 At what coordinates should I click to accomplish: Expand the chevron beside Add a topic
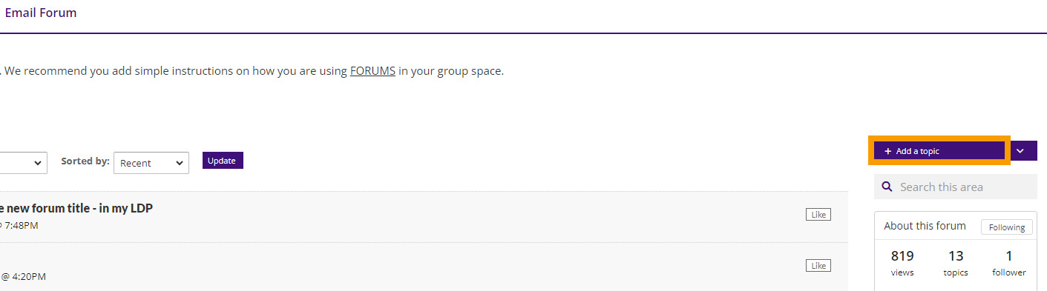(1020, 151)
